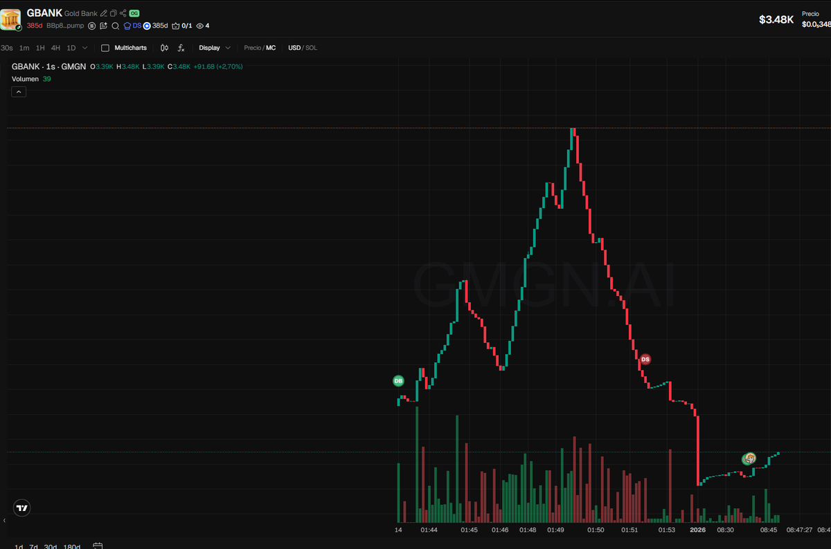
Task: Select the 1d range button
Action: tap(19, 546)
